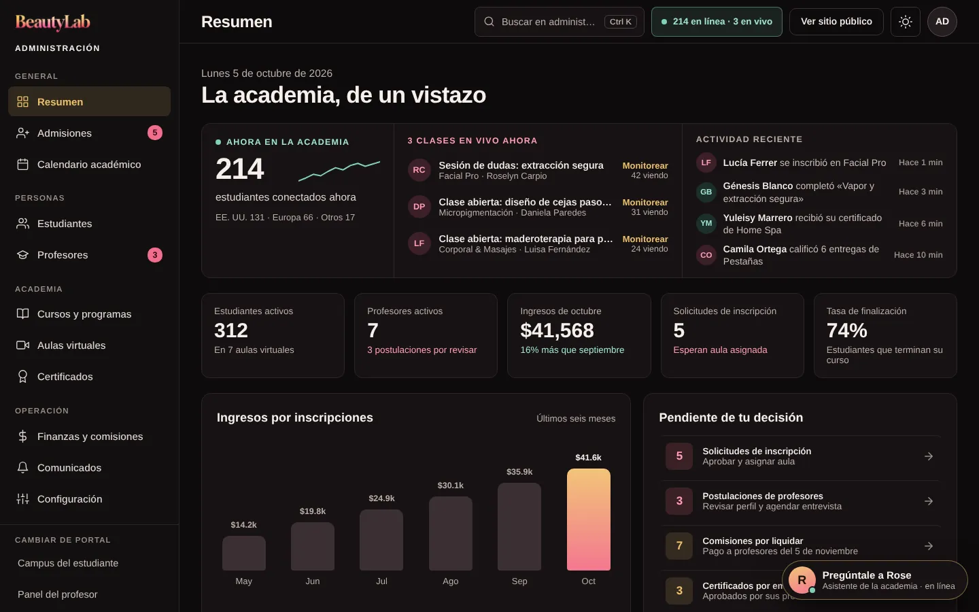Click the Admisiones badge showing 5
979x612 pixels.
click(x=155, y=133)
